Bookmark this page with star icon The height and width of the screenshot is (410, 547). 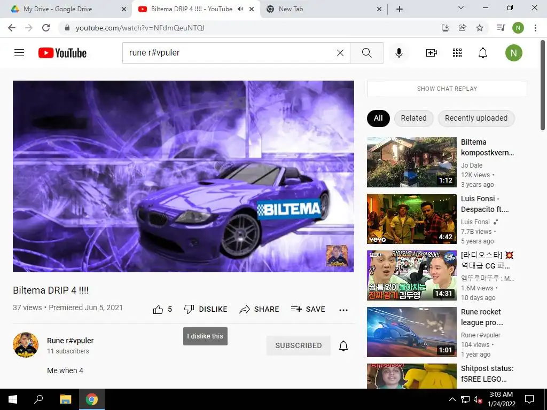click(x=480, y=28)
